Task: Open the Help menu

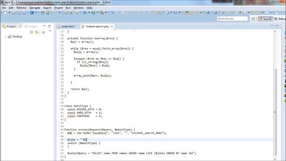Action: [x=89, y=8]
